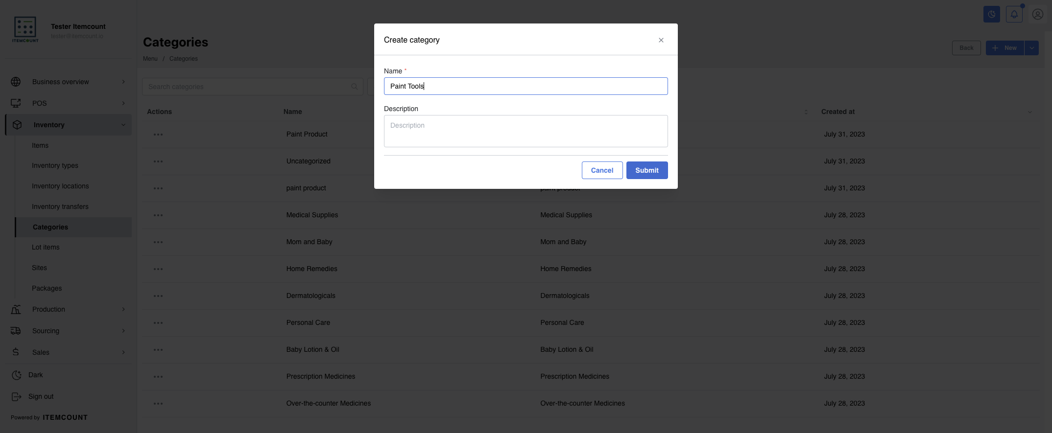The height and width of the screenshot is (433, 1052).
Task: Expand the Production menu
Action: [x=69, y=309]
